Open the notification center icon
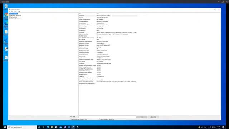This screenshot has height=129, width=229. coord(223,127)
